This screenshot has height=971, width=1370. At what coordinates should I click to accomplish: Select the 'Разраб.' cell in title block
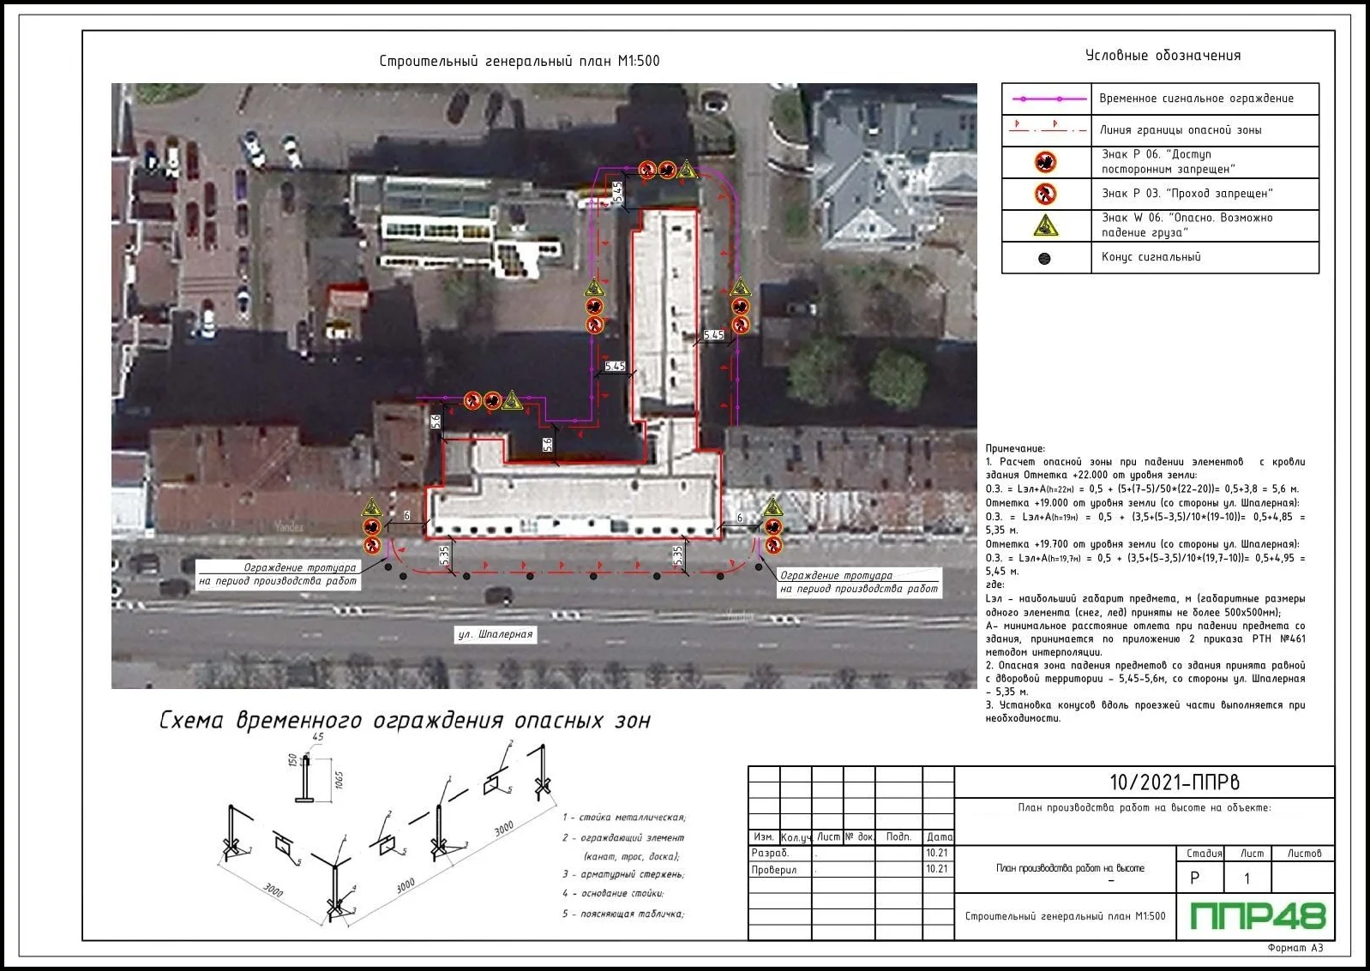pos(770,853)
